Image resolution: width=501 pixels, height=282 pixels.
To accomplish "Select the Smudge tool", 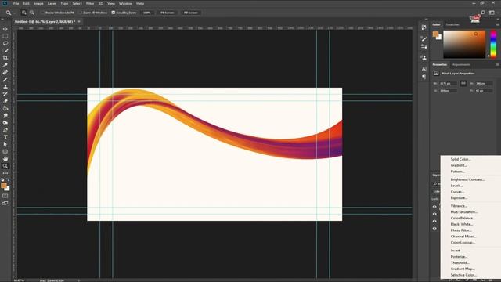I will [x=5, y=115].
